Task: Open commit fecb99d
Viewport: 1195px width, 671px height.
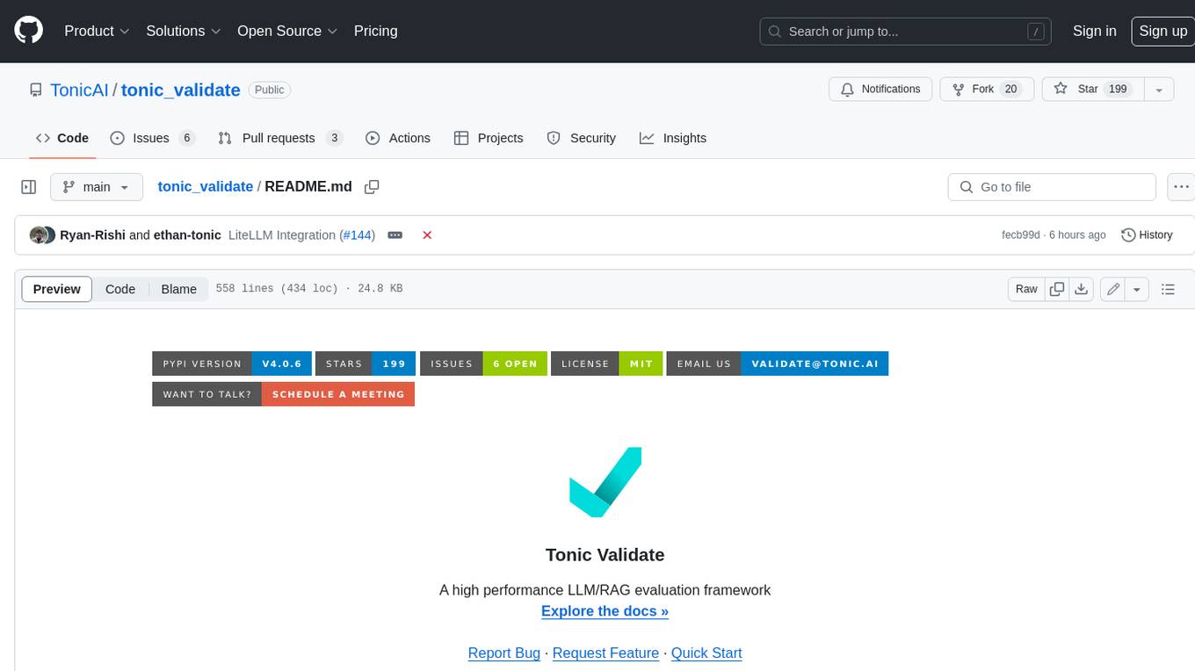Action: pos(1020,235)
